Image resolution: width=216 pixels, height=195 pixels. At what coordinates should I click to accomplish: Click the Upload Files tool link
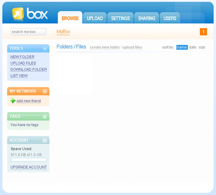(x=23, y=63)
